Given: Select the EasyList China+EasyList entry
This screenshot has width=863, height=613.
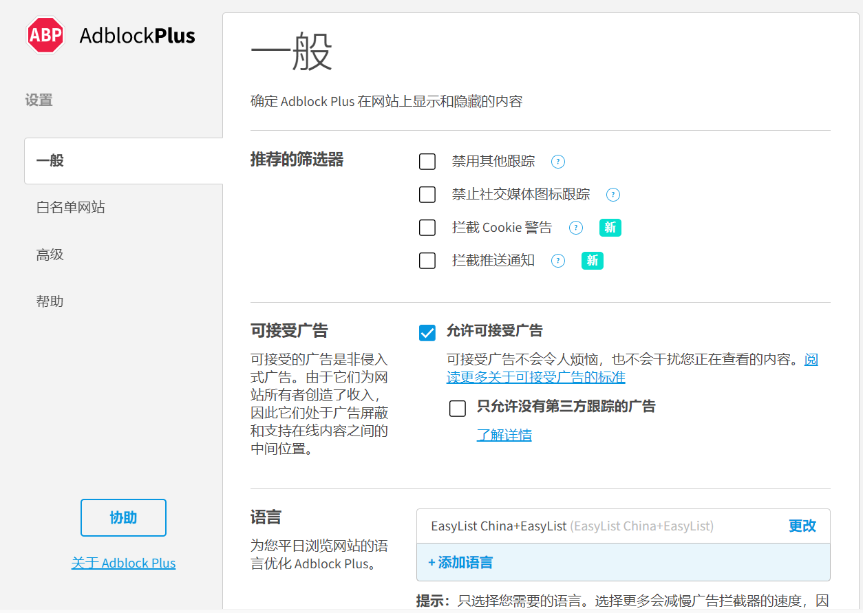Looking at the screenshot, I should click(x=624, y=526).
